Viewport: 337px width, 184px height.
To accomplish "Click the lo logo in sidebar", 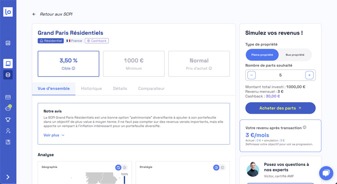I will (x=8, y=12).
